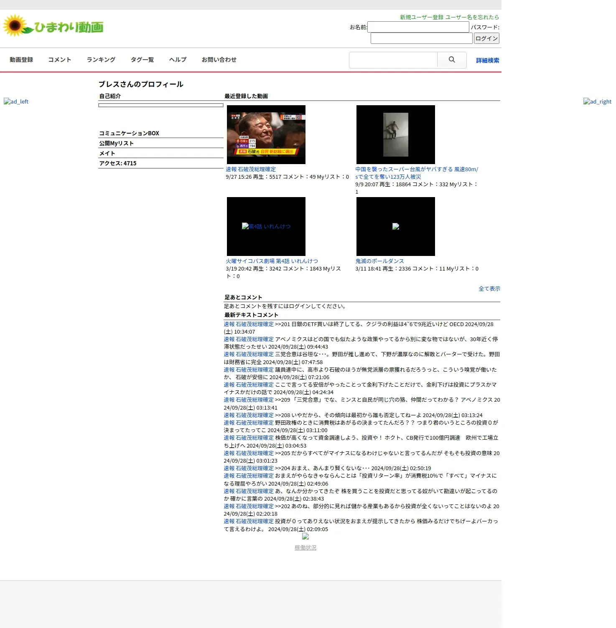The height and width of the screenshot is (628, 616).
Task: Click the 最新テキストコメント heading
Action: point(251,315)
